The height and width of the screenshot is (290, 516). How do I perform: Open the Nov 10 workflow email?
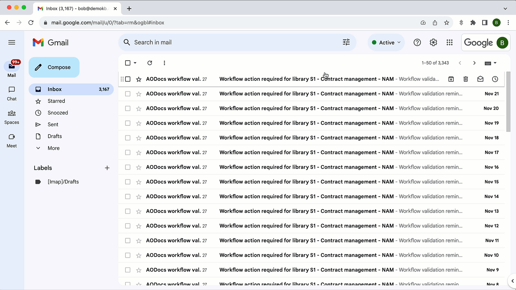[311, 255]
